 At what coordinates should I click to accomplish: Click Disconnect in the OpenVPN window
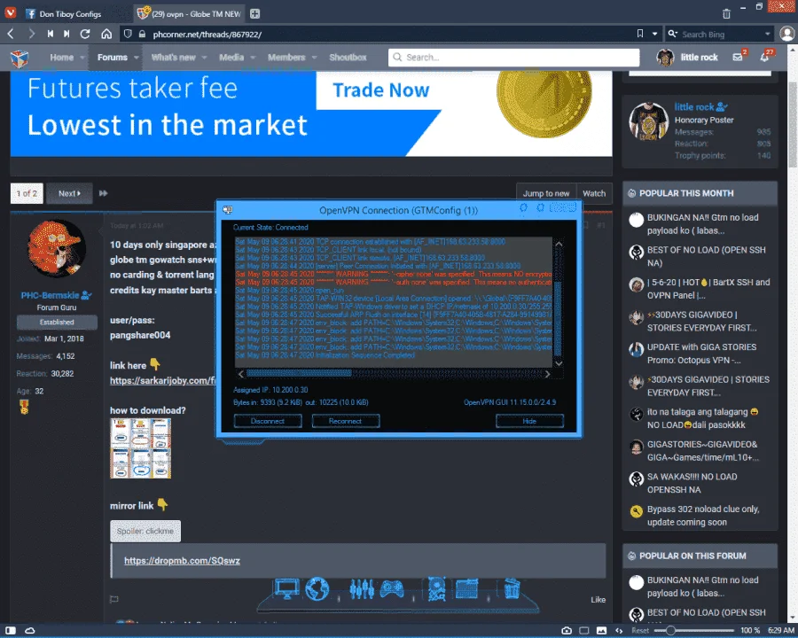[x=268, y=421]
